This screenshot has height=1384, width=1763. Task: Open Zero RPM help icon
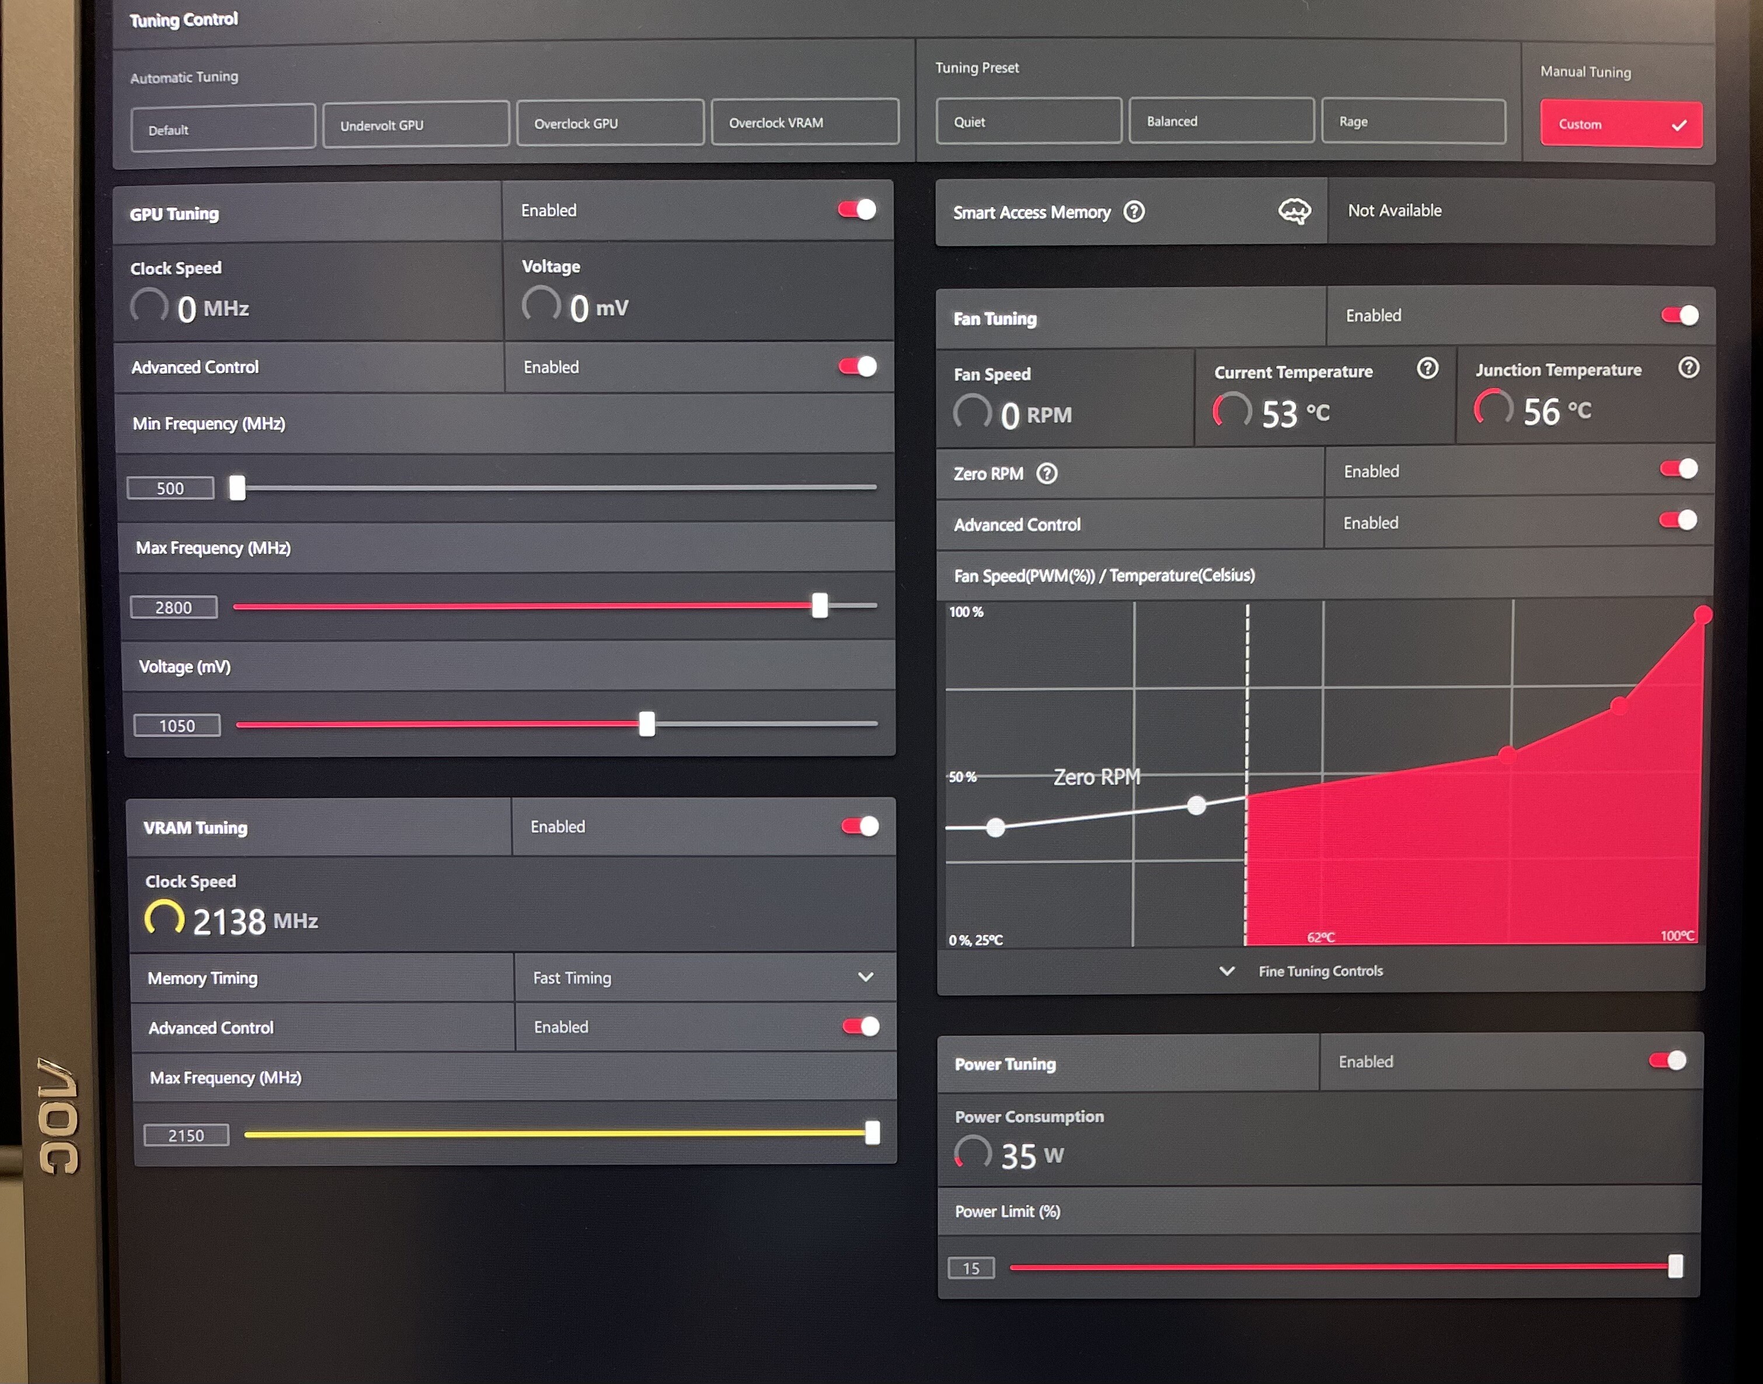tap(1047, 473)
